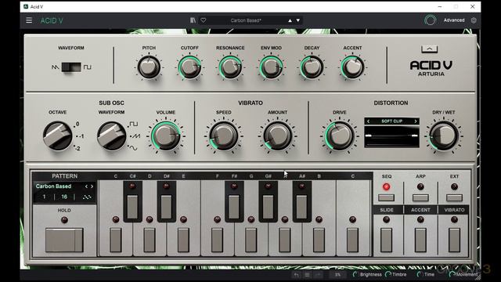
Task: Enable EXT mode button
Action: click(454, 197)
